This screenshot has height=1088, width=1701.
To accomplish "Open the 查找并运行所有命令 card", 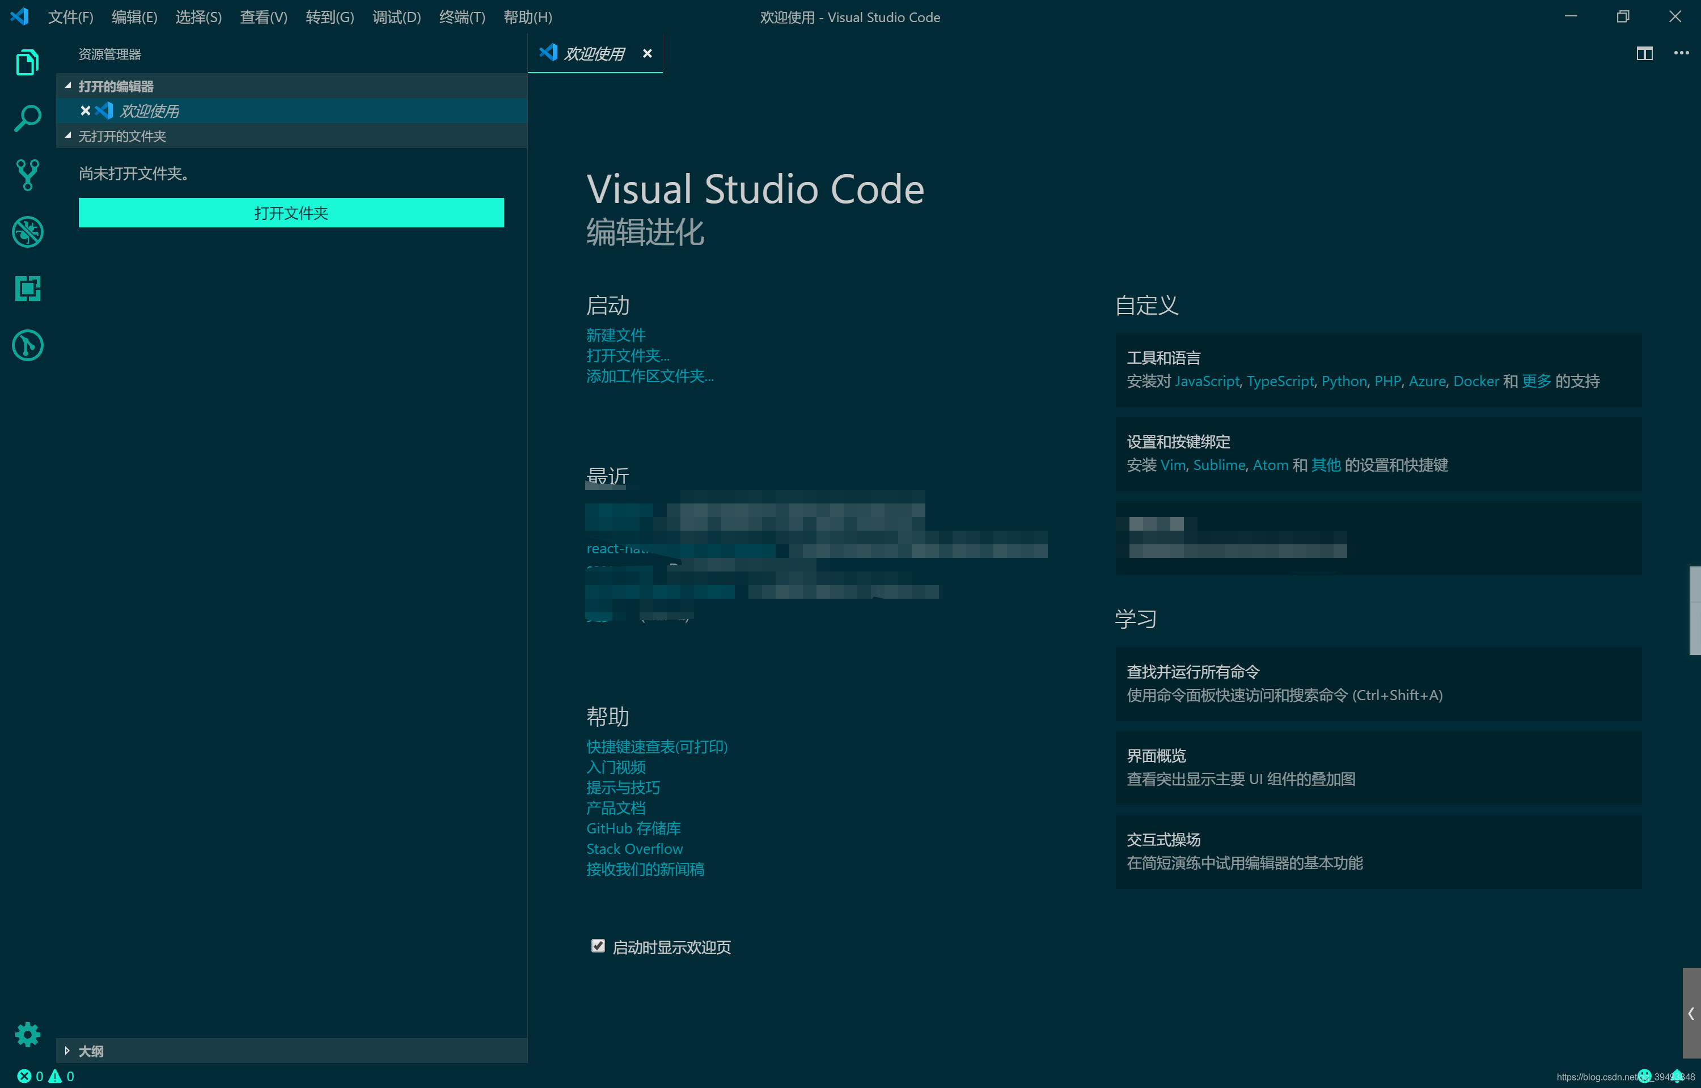I will [1378, 684].
